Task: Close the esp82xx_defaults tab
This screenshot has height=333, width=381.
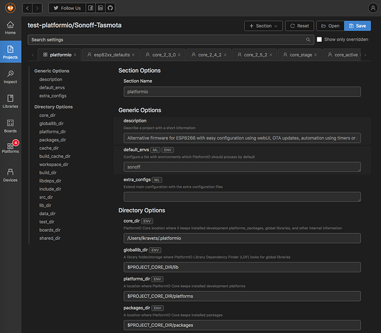Action: click(x=133, y=55)
